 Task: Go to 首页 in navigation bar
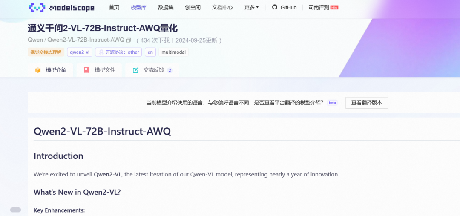pyautogui.click(x=114, y=7)
